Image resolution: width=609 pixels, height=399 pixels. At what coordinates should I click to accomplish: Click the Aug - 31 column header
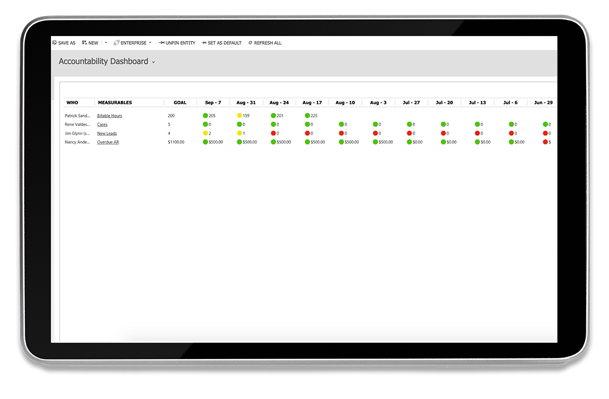click(x=246, y=103)
